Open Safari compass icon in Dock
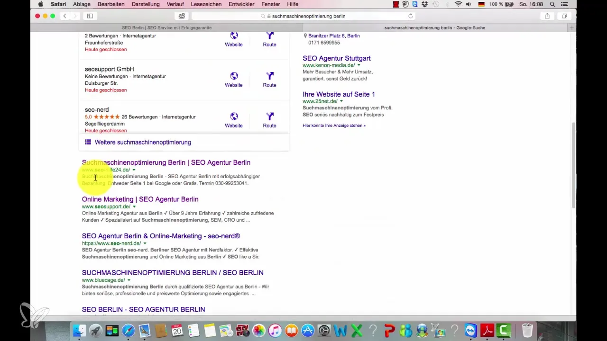This screenshot has width=607, height=341. (x=129, y=330)
